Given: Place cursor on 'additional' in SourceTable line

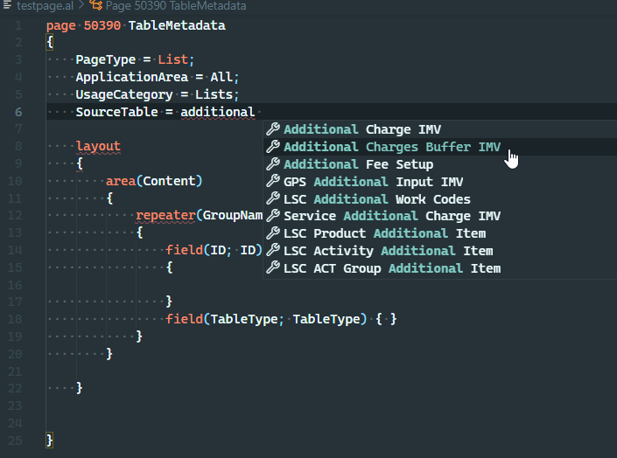Looking at the screenshot, I should click(x=218, y=112).
